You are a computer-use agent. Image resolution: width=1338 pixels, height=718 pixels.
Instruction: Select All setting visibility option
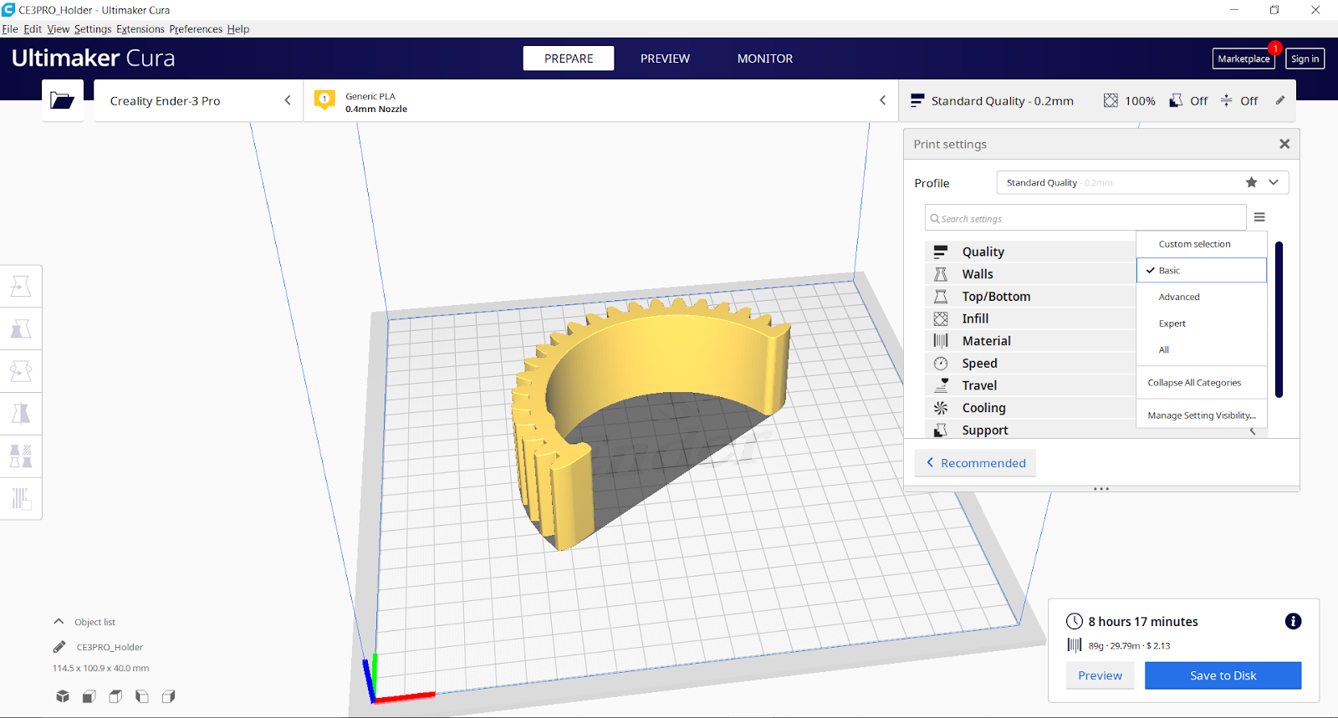[1202, 349]
